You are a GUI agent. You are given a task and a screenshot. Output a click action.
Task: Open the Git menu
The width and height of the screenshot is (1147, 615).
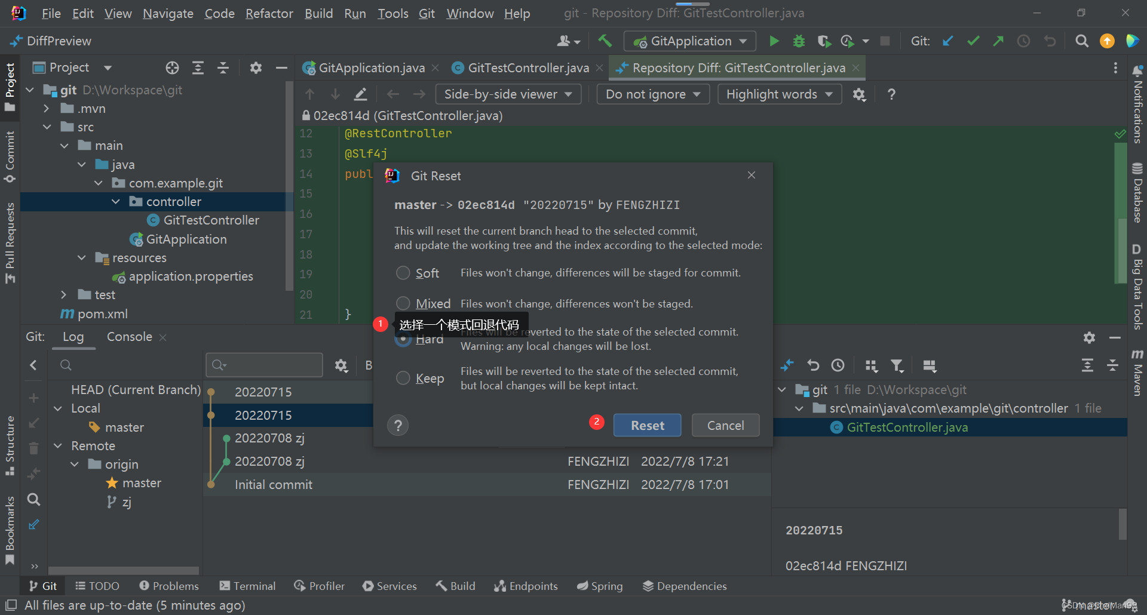coord(427,13)
